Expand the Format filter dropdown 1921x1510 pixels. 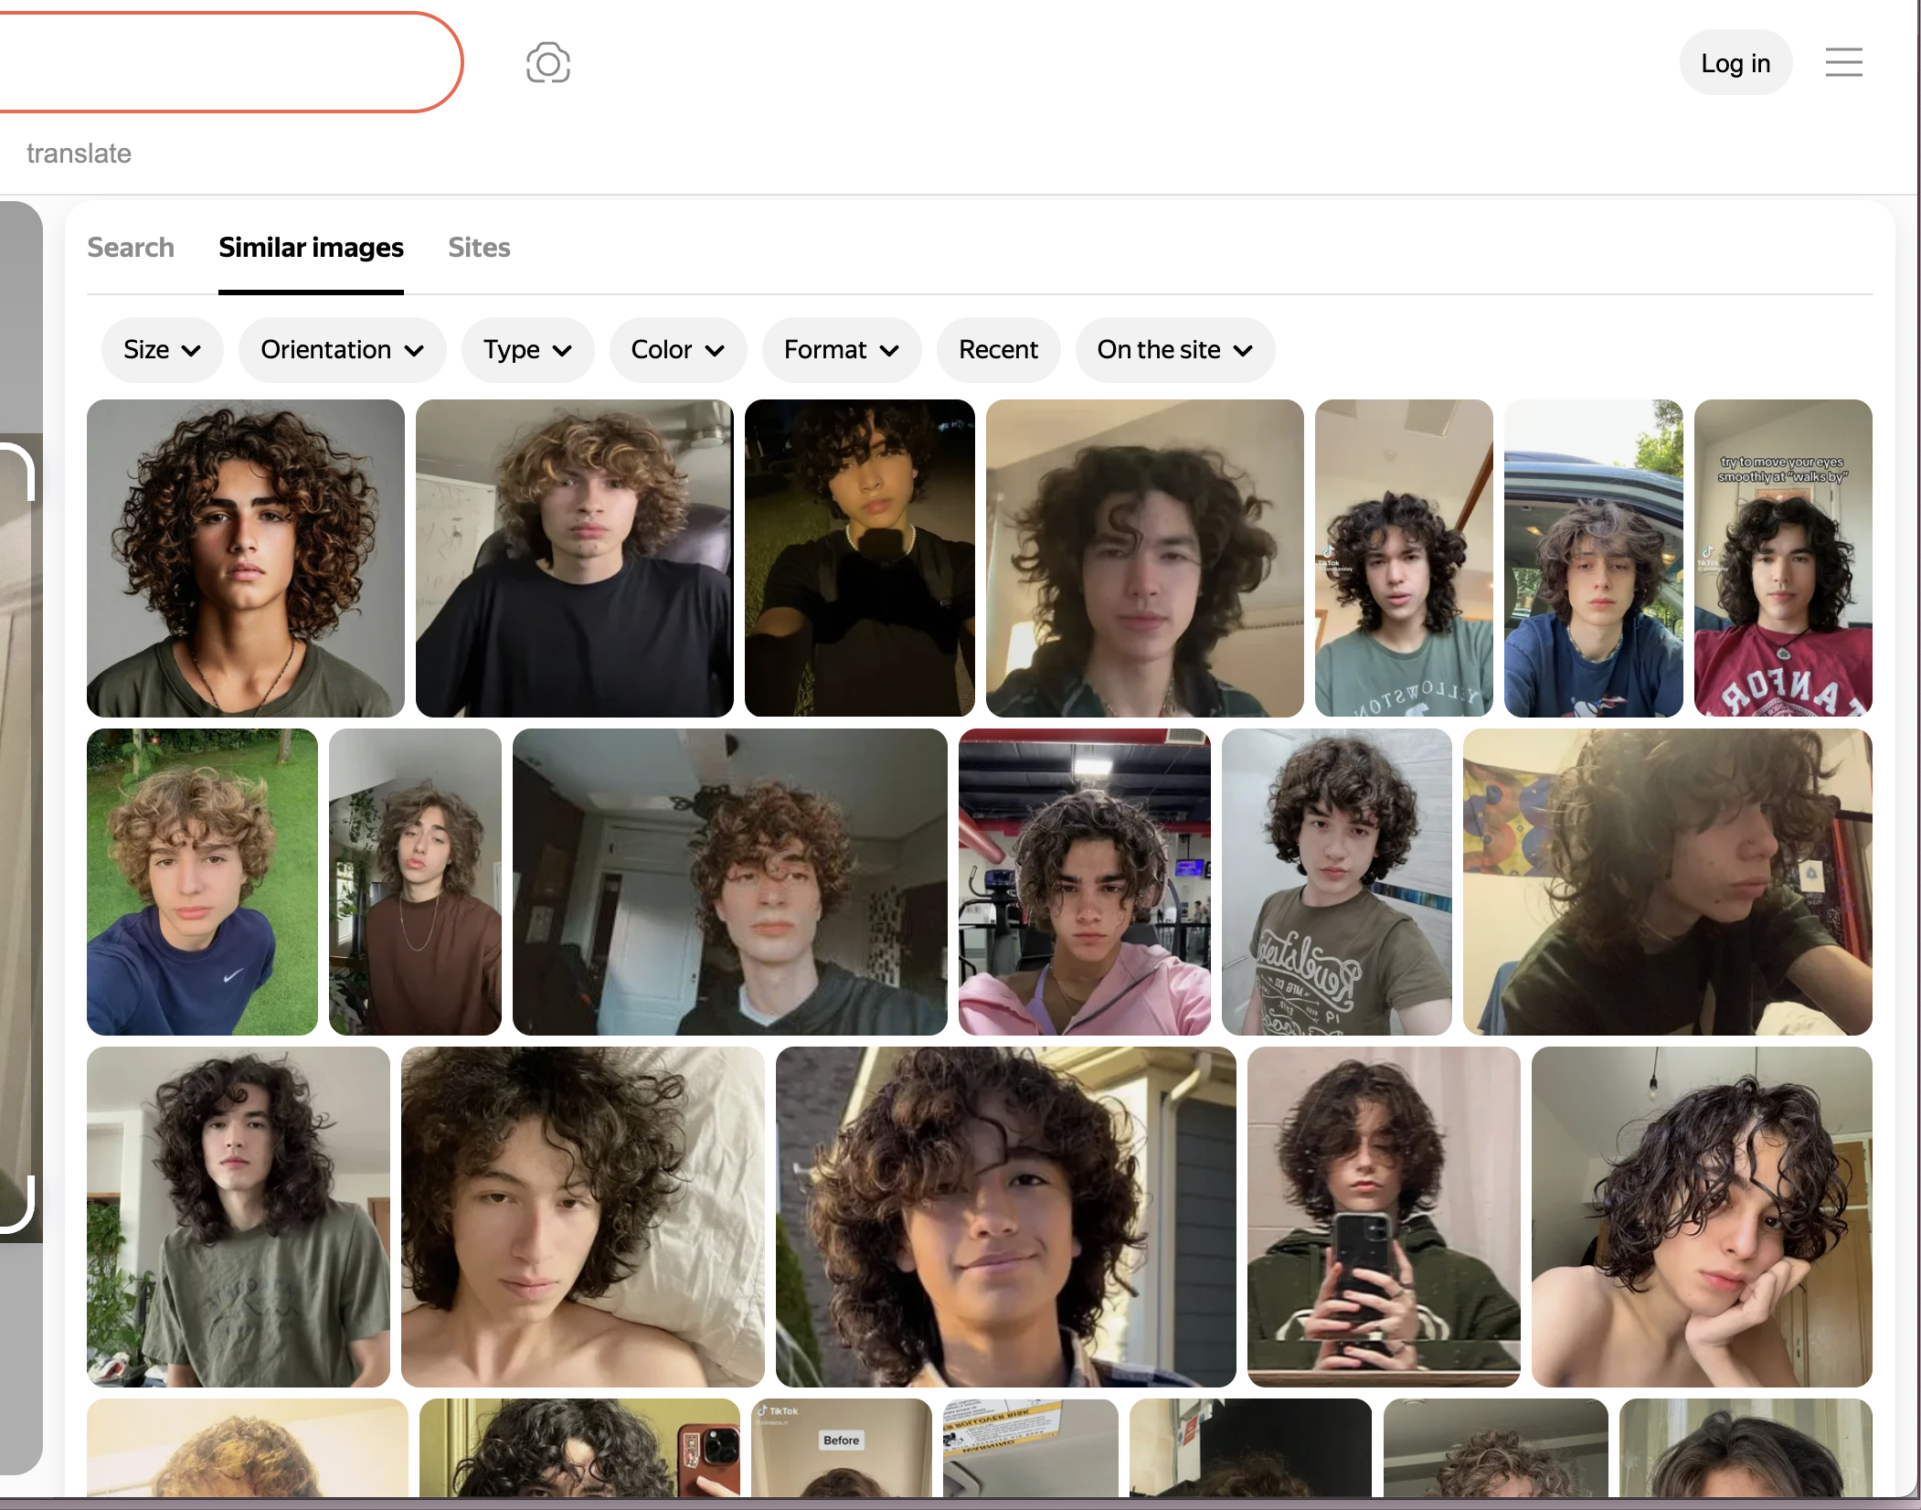(841, 350)
